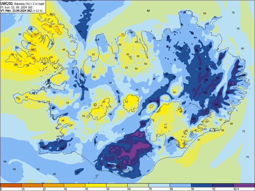Select the 70–80 pale blue legend swatch
Screen dimensions: 255x191
[x=159, y=185]
